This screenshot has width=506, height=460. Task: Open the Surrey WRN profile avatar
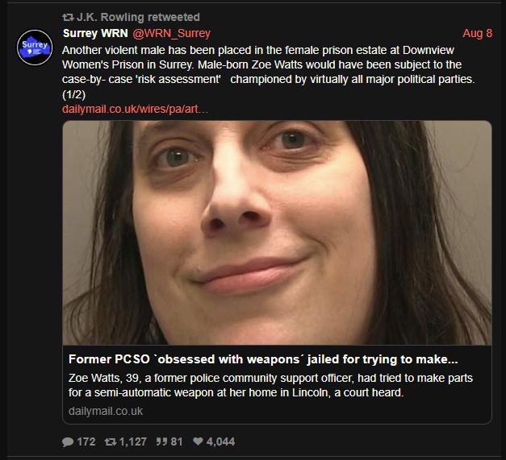[35, 48]
